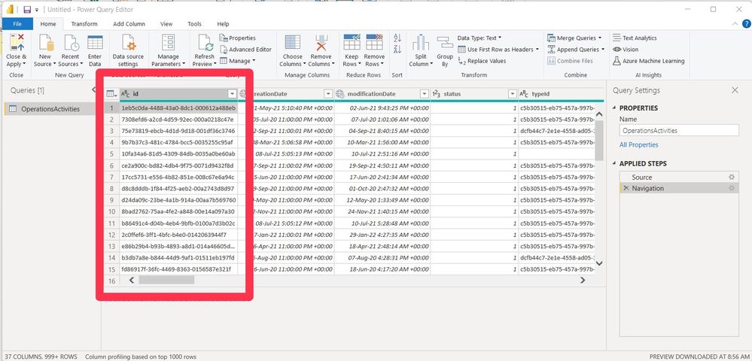Open All Properties link
This screenshot has width=752, height=361.
click(639, 145)
